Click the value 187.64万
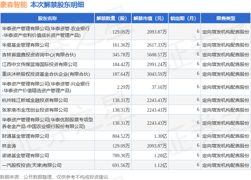This screenshot has width=251, height=180. point(121,74)
